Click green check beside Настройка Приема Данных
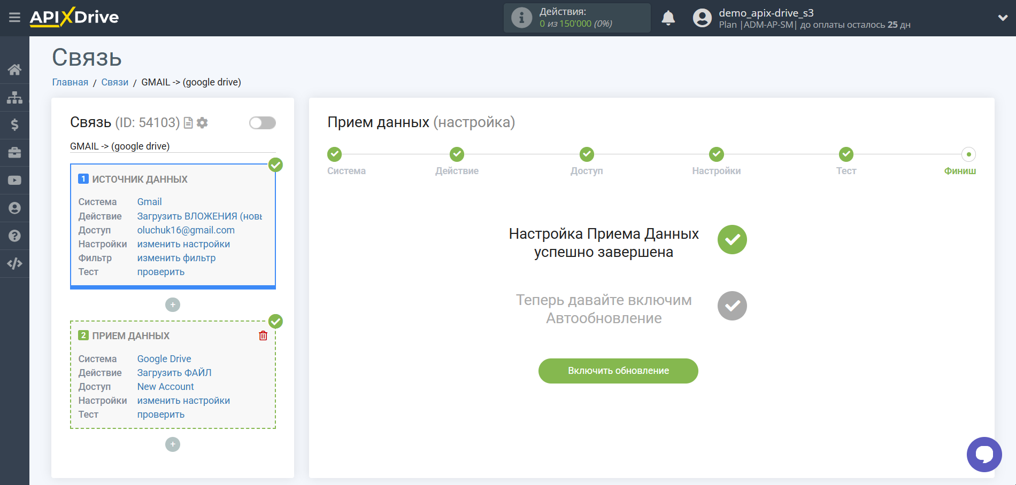Image resolution: width=1016 pixels, height=485 pixels. (732, 239)
